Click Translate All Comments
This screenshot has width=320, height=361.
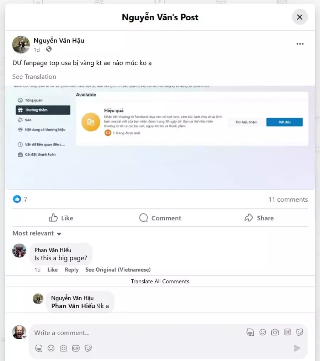[160, 281]
